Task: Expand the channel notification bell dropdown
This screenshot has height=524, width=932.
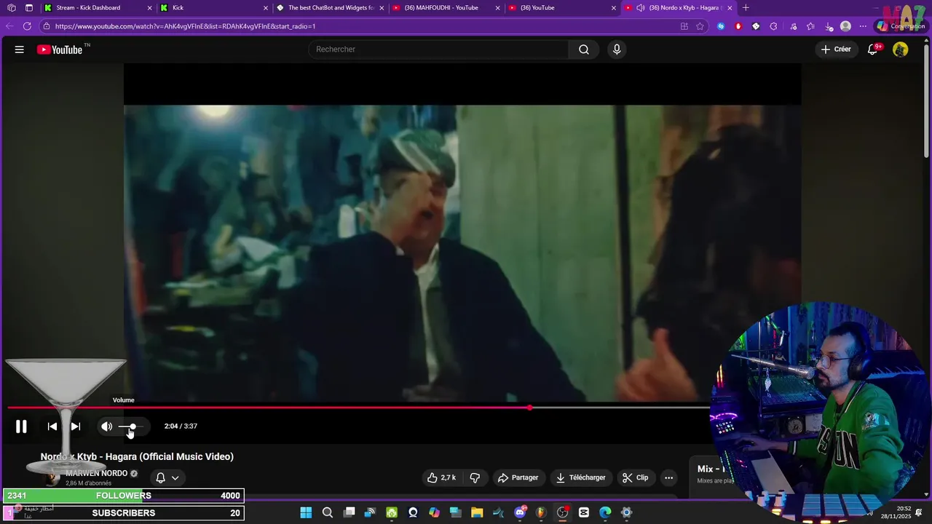Action: point(167,477)
